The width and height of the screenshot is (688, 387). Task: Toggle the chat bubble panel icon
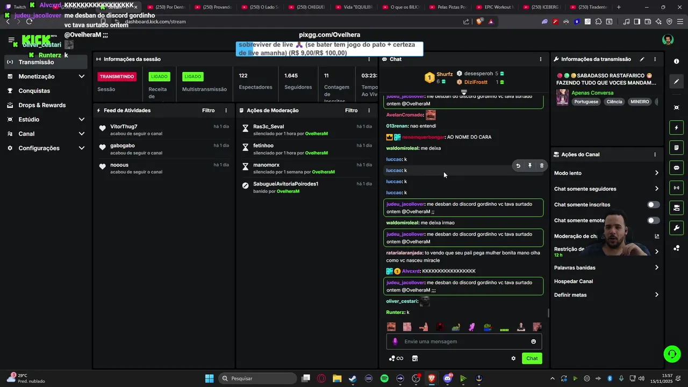(x=676, y=168)
